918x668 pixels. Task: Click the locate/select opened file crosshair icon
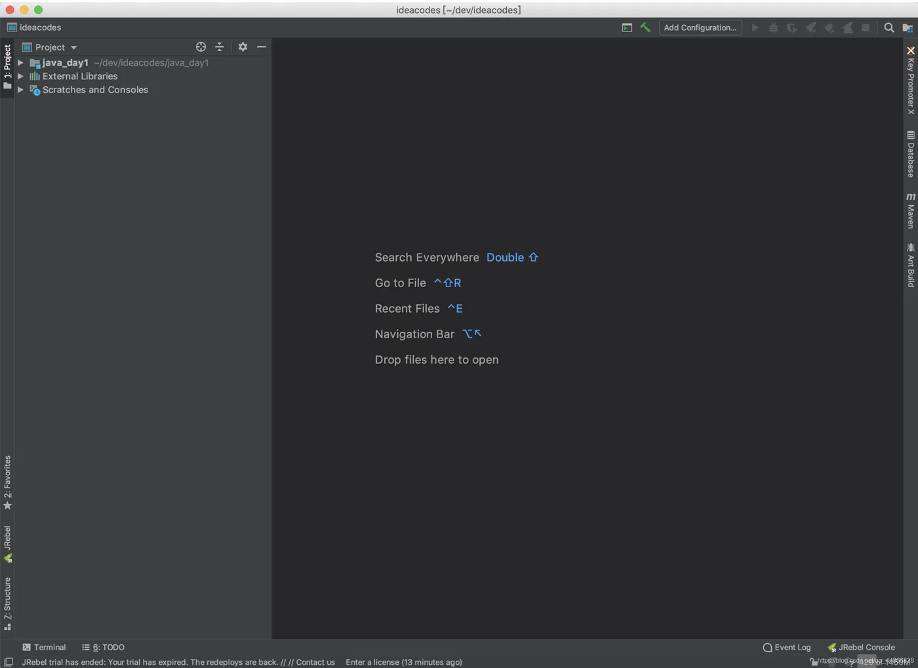click(x=201, y=47)
